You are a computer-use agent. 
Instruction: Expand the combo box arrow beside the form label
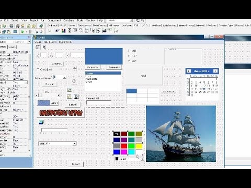point(64,77)
